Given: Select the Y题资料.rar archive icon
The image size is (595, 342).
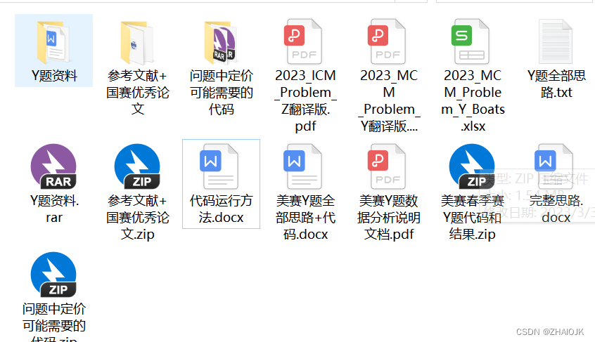Looking at the screenshot, I should click(53, 166).
